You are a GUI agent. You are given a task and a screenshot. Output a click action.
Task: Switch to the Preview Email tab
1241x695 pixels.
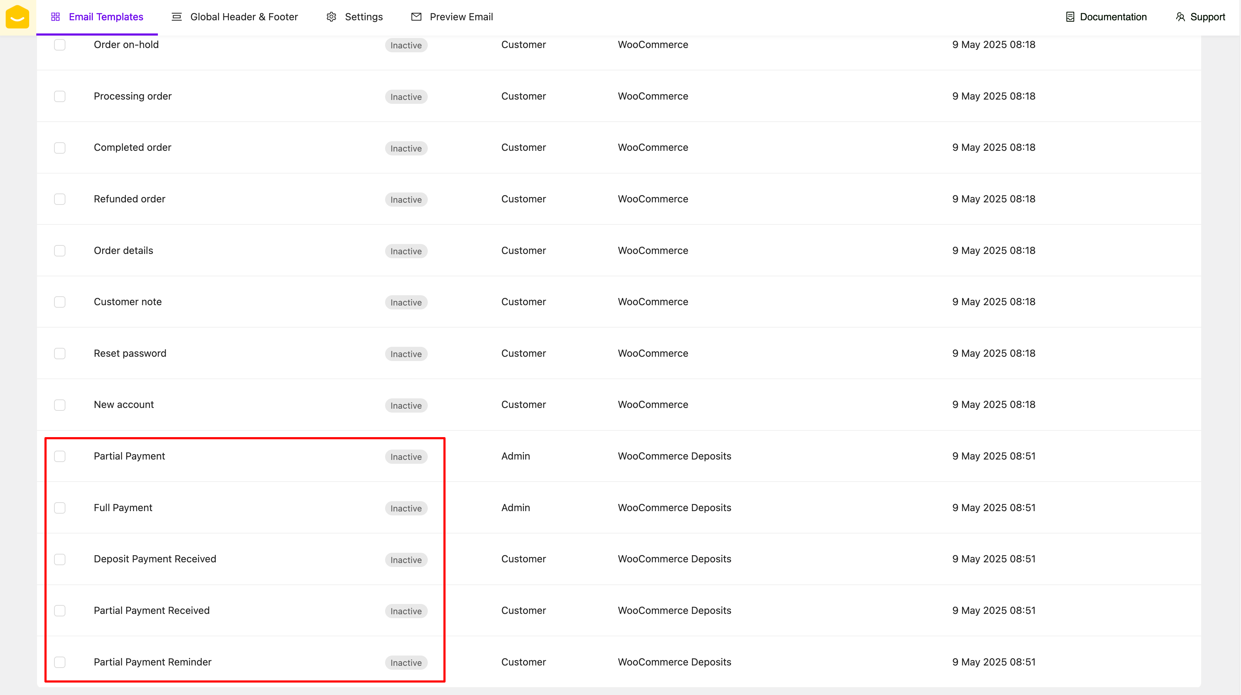click(461, 17)
